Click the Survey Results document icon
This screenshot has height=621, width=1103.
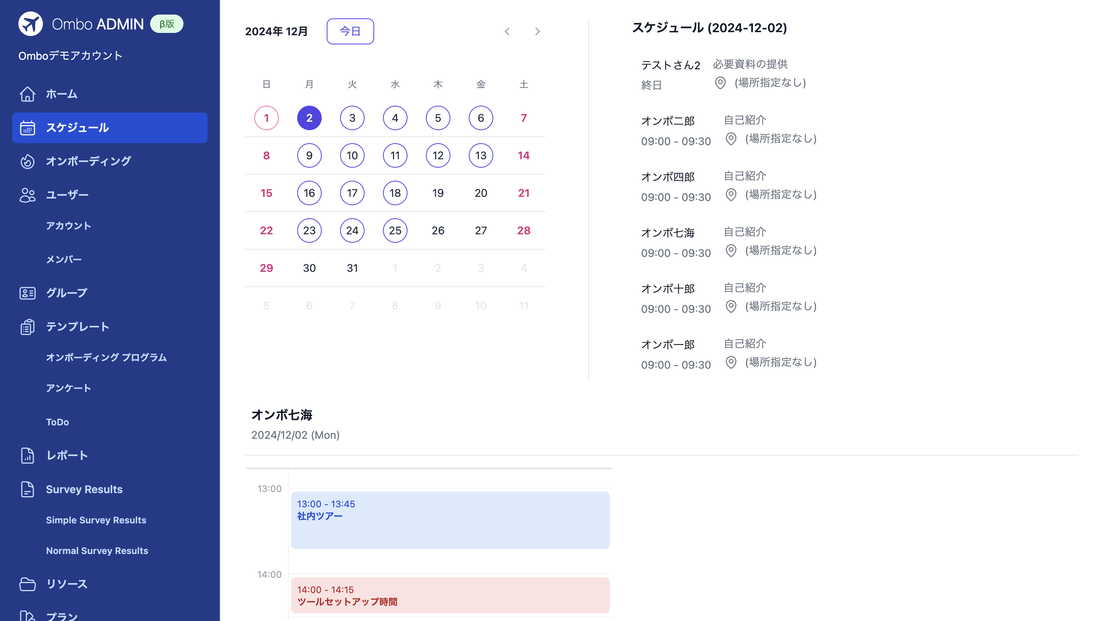pos(28,489)
